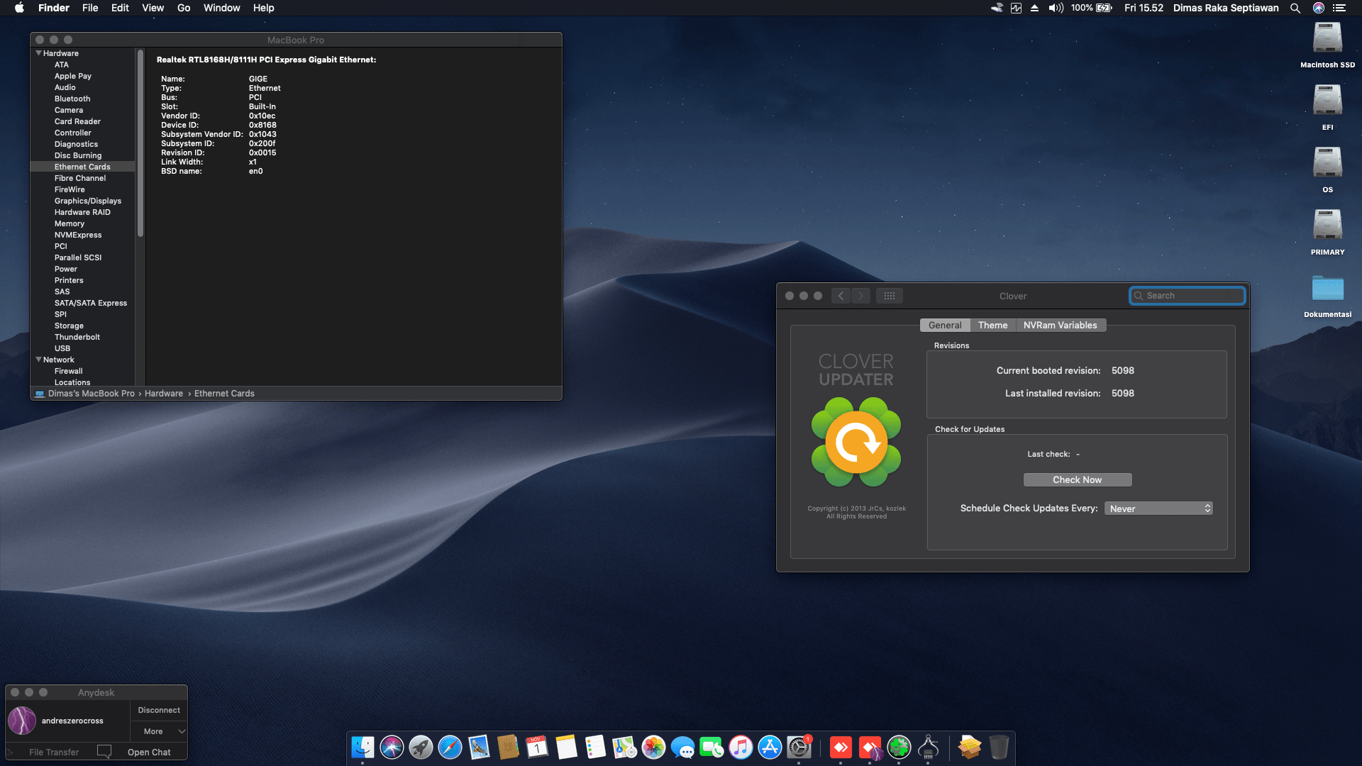Switch to the NVRam Variables tab
Viewport: 1362px width, 766px height.
click(x=1060, y=325)
